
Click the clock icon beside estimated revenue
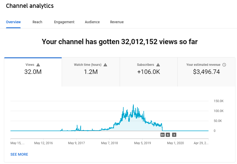click(x=224, y=65)
